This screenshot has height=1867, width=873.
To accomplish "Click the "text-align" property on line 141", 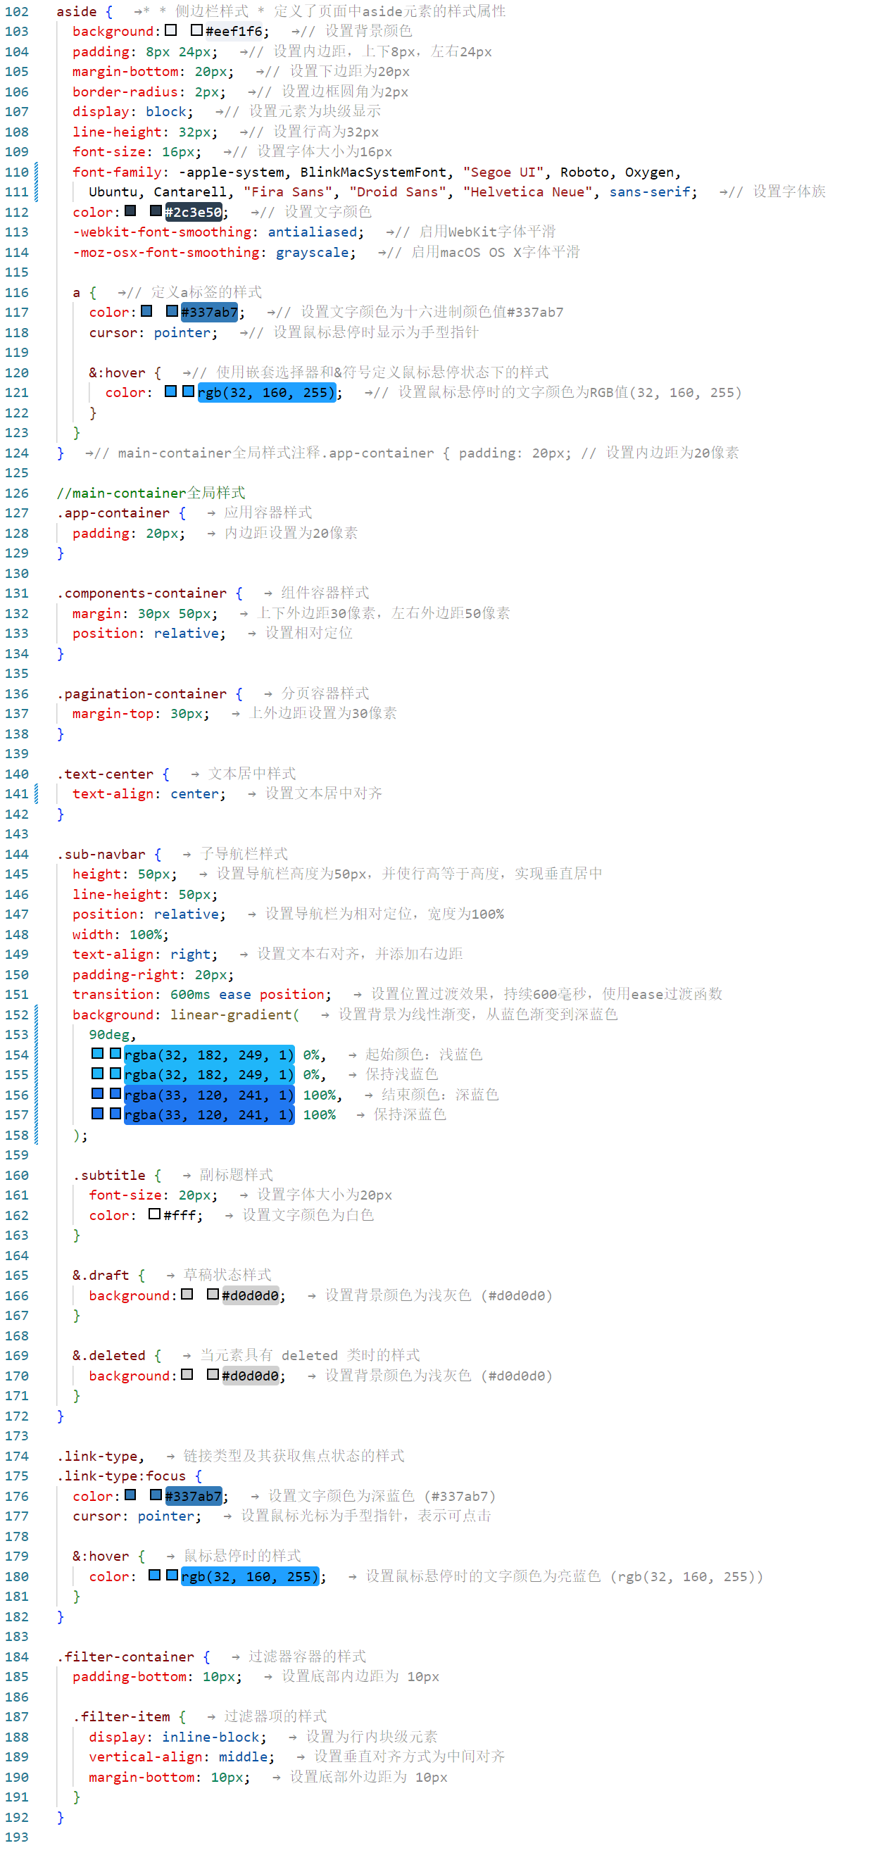I will tap(113, 793).
